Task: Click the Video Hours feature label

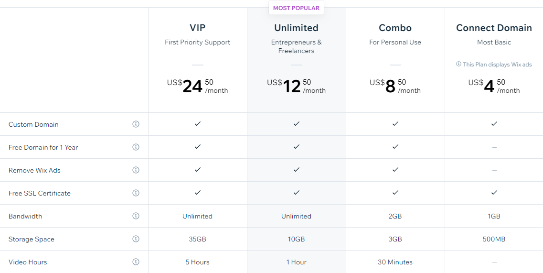Action: tap(28, 262)
